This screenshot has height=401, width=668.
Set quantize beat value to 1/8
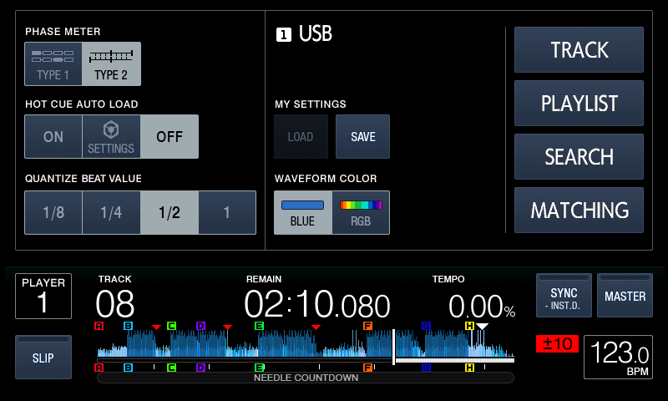(53, 212)
